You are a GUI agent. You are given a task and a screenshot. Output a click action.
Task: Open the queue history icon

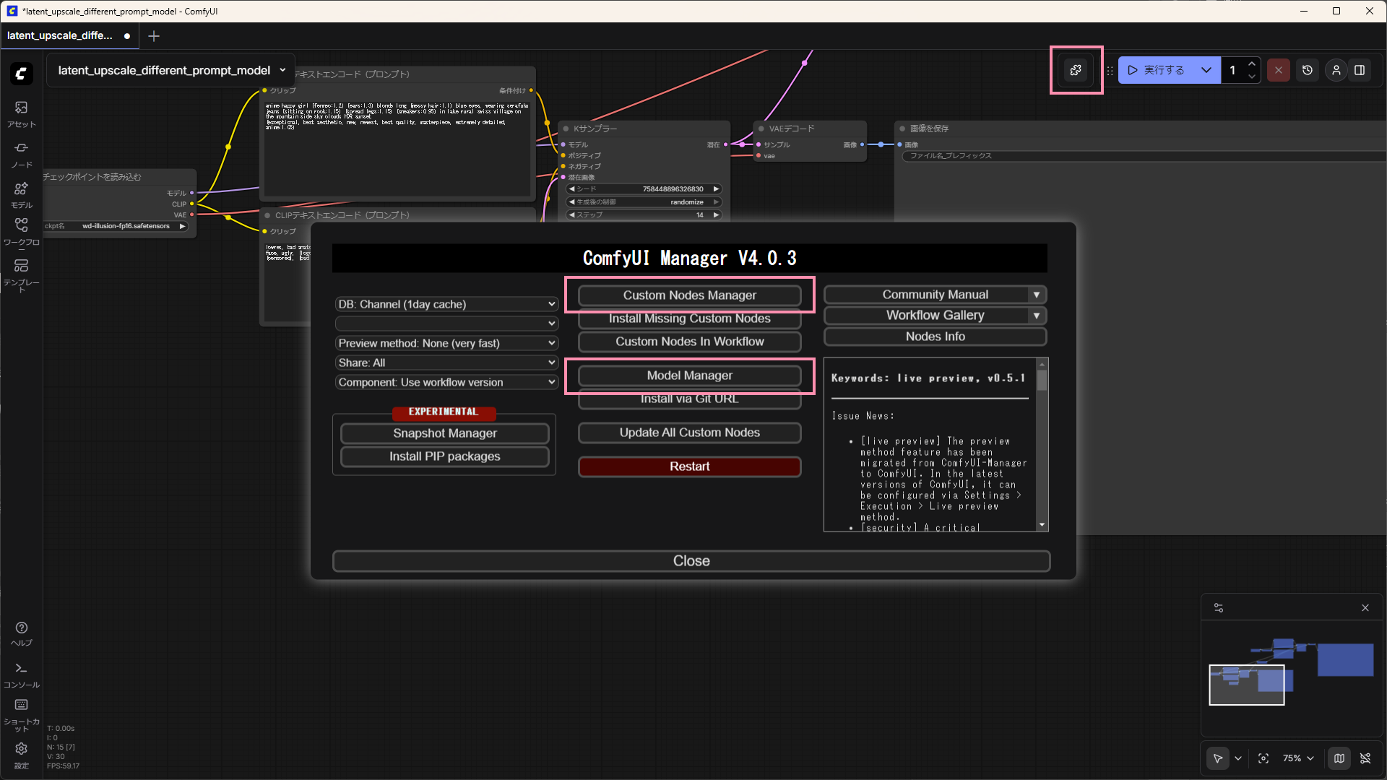pos(1308,70)
